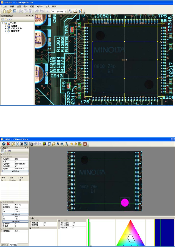Screen dimensions: 175x247
Task: Click the Paste icon in top toolbar
Action: (31, 11)
